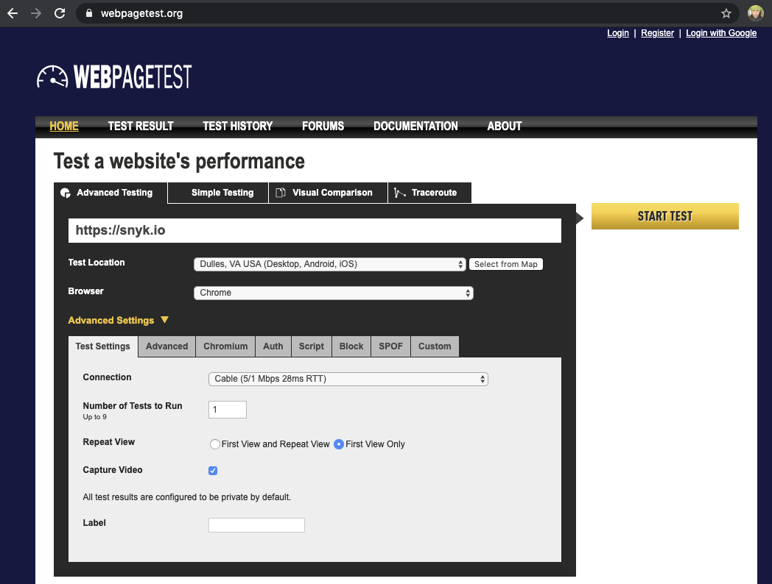Reload the page with the refresh icon
The width and height of the screenshot is (772, 584).
(x=60, y=13)
